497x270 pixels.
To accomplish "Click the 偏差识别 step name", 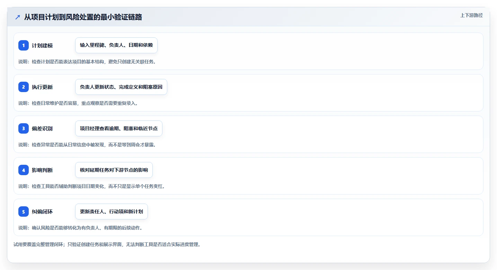I will tap(42, 128).
